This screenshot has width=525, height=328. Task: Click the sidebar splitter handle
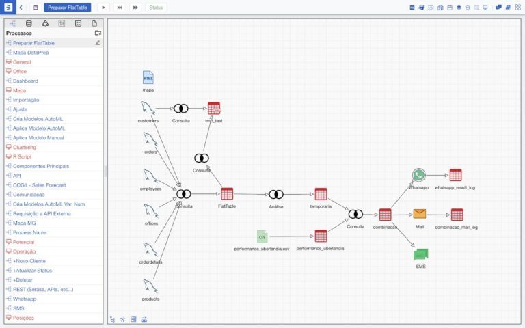105,171
